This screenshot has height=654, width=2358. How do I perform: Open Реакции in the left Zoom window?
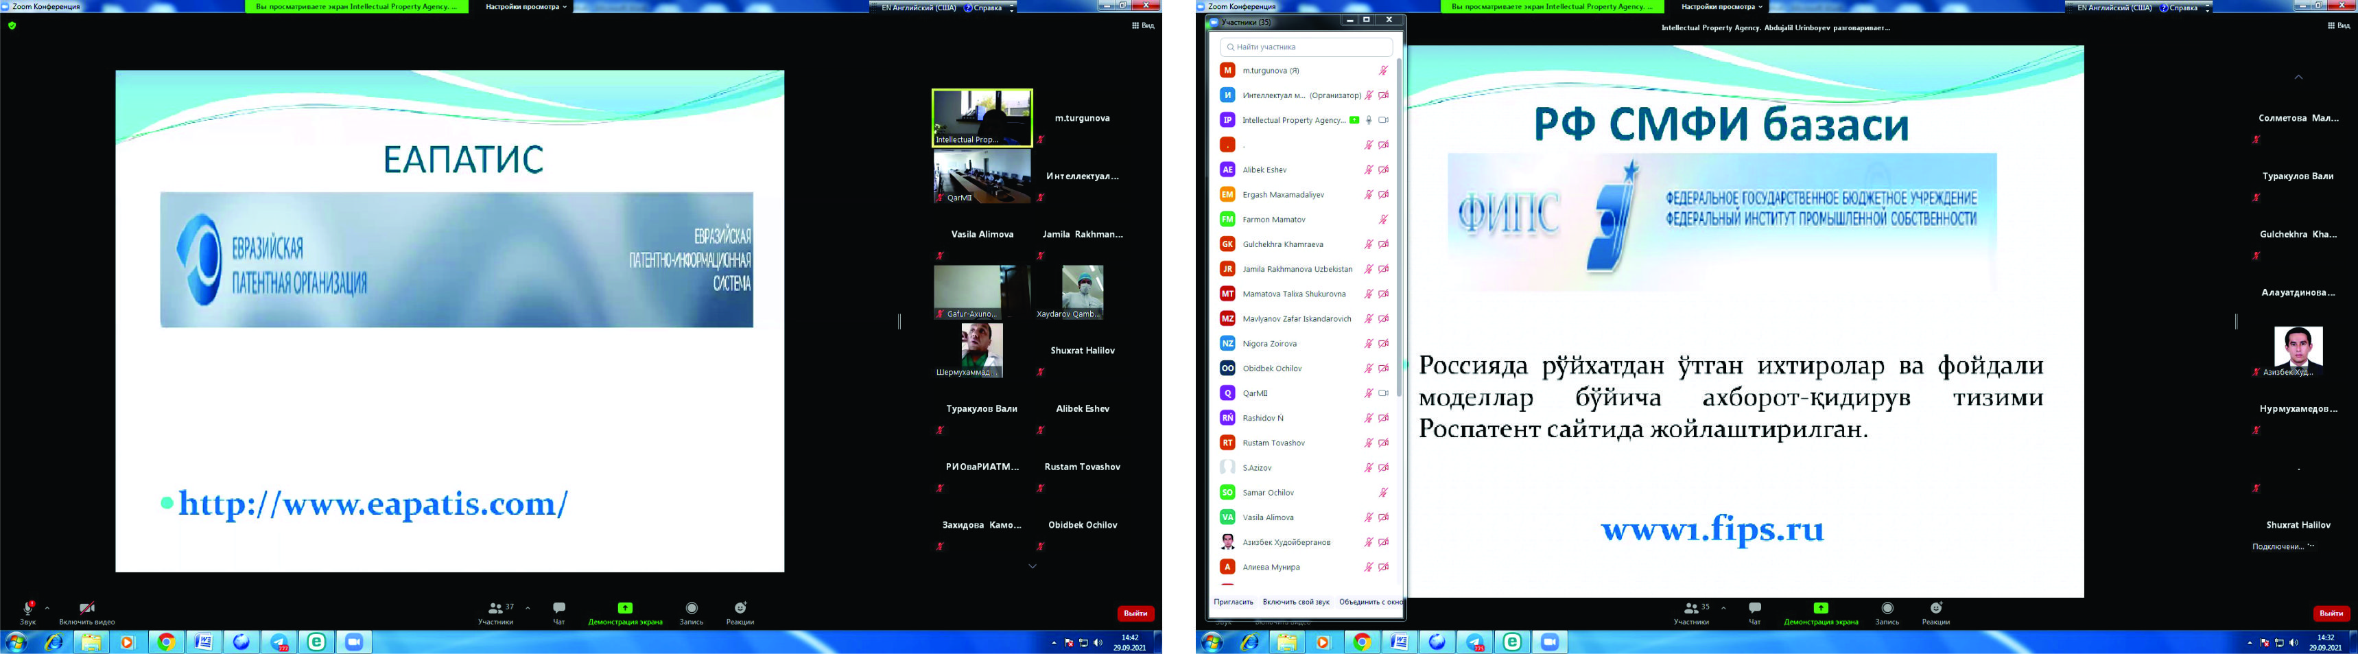coord(740,609)
